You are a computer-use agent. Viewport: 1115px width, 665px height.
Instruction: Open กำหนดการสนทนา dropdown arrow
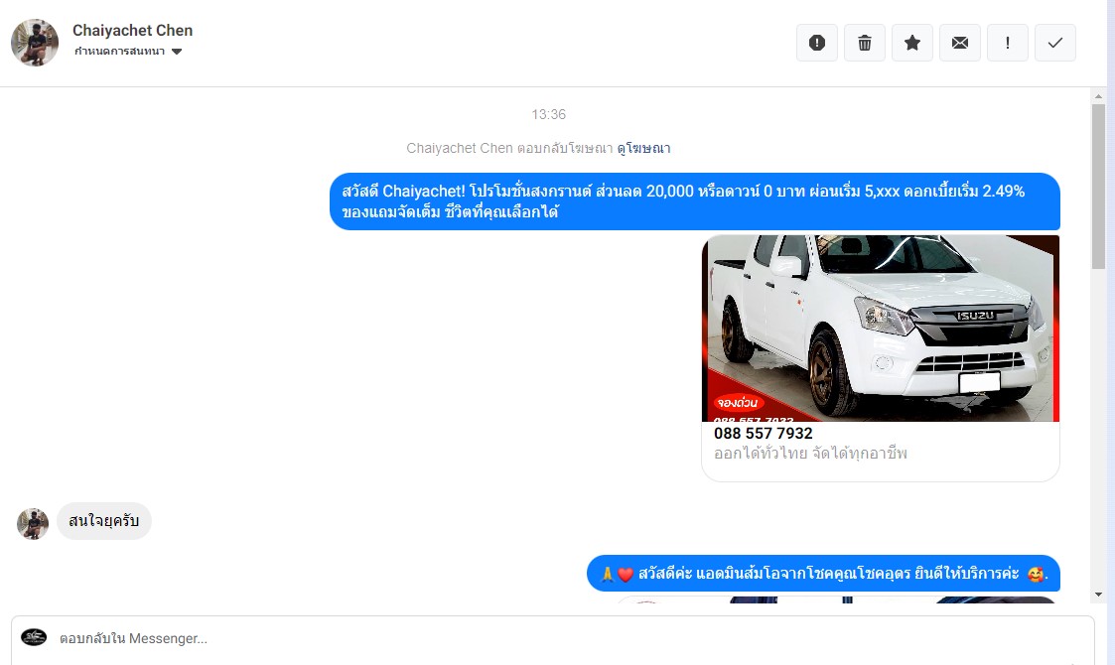[x=177, y=52]
